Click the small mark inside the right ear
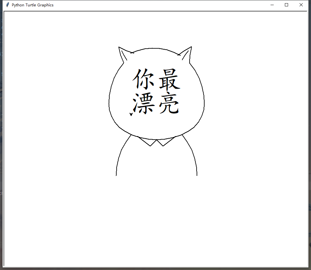The image size is (311, 270). [x=179, y=54]
